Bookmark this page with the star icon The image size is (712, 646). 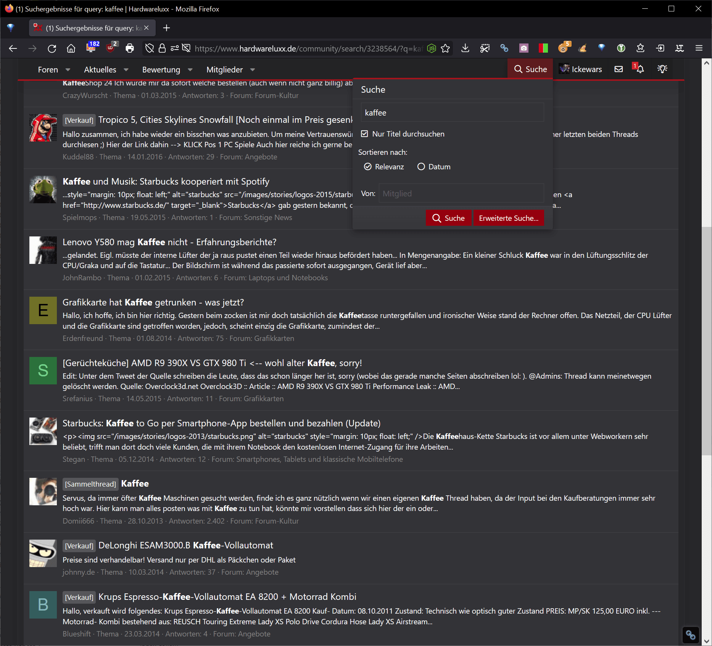click(x=445, y=48)
